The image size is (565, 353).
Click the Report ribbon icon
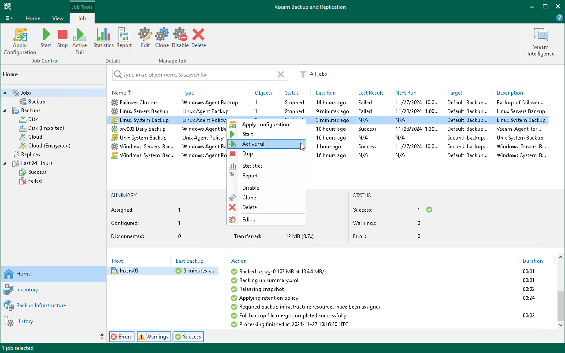(124, 38)
